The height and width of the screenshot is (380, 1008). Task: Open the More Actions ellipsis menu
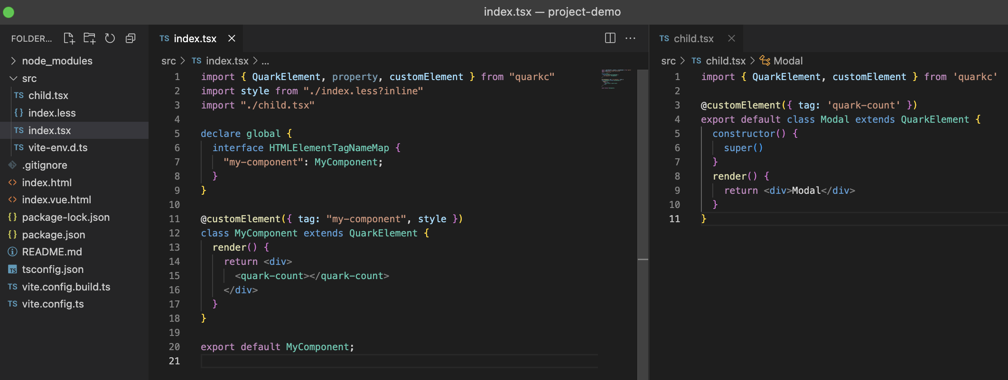(x=630, y=38)
